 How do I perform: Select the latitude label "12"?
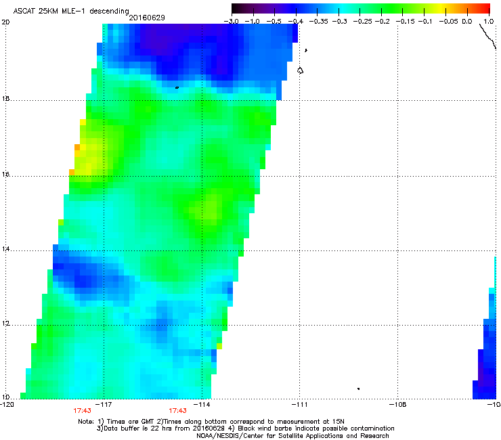(5, 324)
